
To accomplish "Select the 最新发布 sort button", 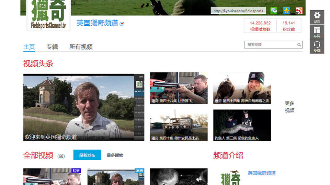I will coord(87,155).
